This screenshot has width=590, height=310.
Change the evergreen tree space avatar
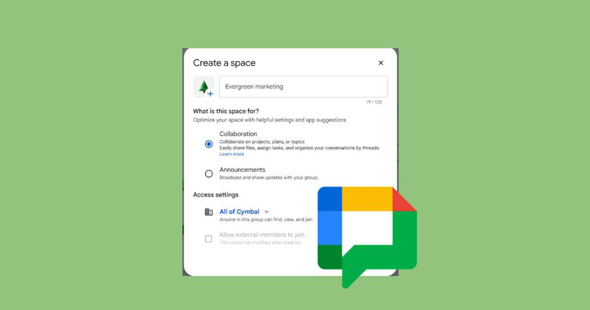(x=204, y=87)
